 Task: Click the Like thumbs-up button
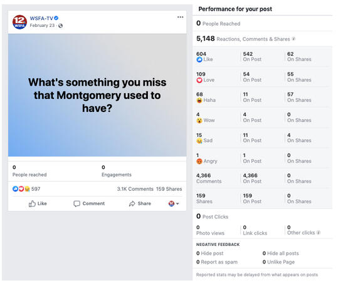pos(38,203)
